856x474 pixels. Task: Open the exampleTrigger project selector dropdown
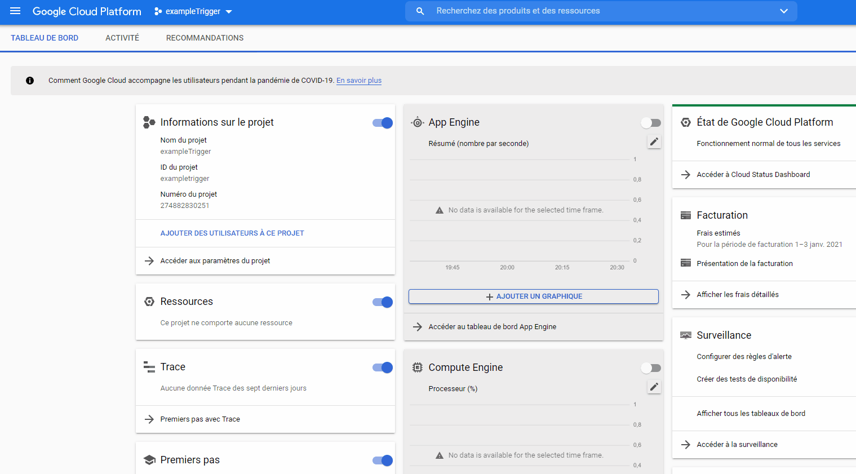coord(193,11)
